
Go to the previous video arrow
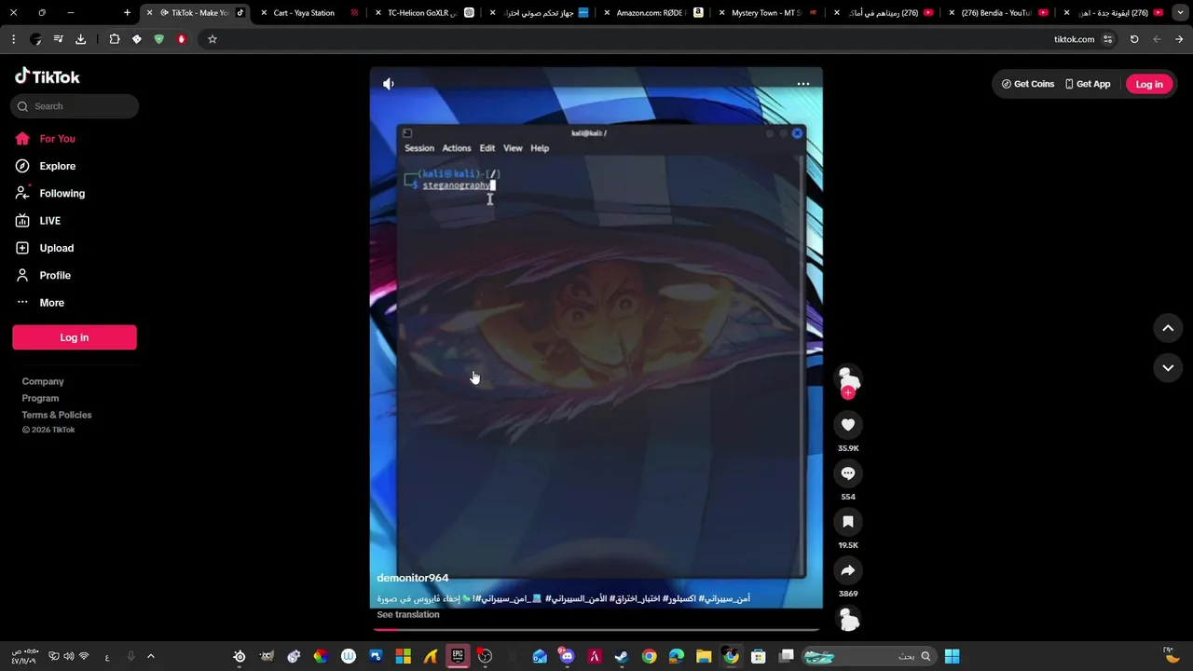(x=1168, y=328)
